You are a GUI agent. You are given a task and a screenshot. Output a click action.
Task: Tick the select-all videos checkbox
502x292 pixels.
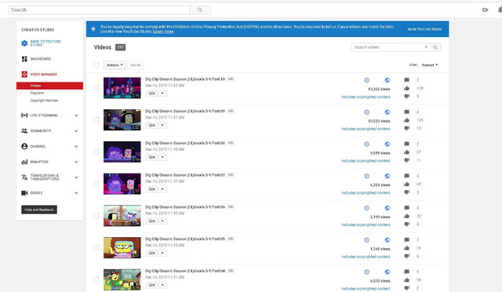point(96,65)
